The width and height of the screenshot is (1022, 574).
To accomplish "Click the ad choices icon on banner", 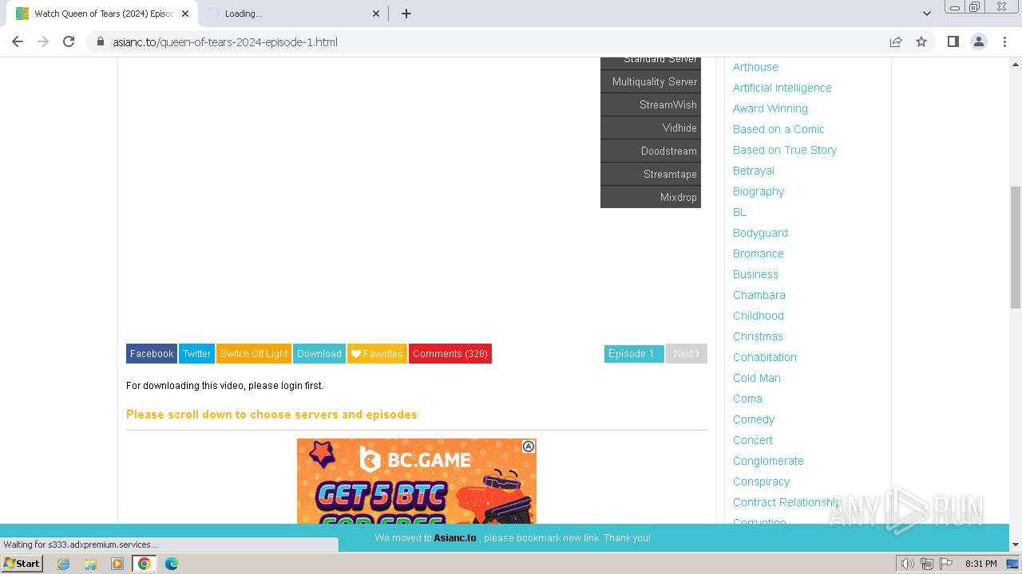I will pos(529,446).
